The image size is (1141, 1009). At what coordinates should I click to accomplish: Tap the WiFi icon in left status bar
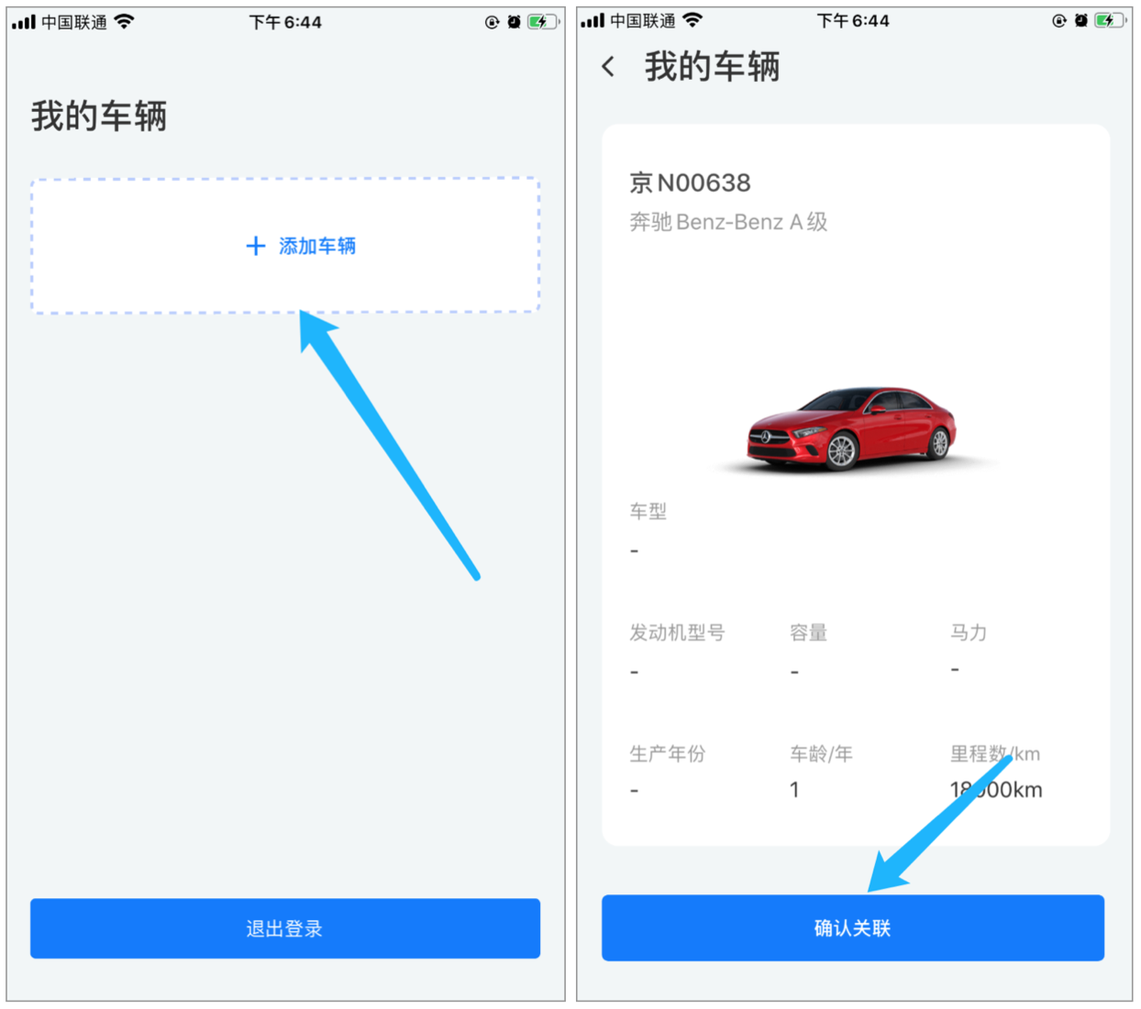(125, 21)
